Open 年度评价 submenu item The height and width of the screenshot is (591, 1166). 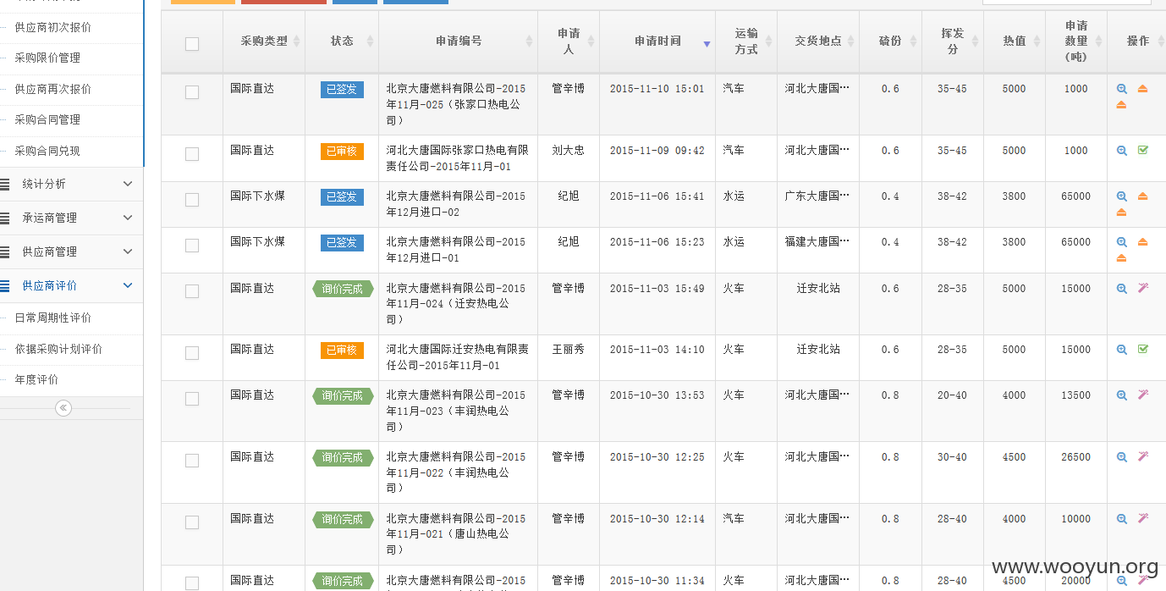pyautogui.click(x=36, y=379)
